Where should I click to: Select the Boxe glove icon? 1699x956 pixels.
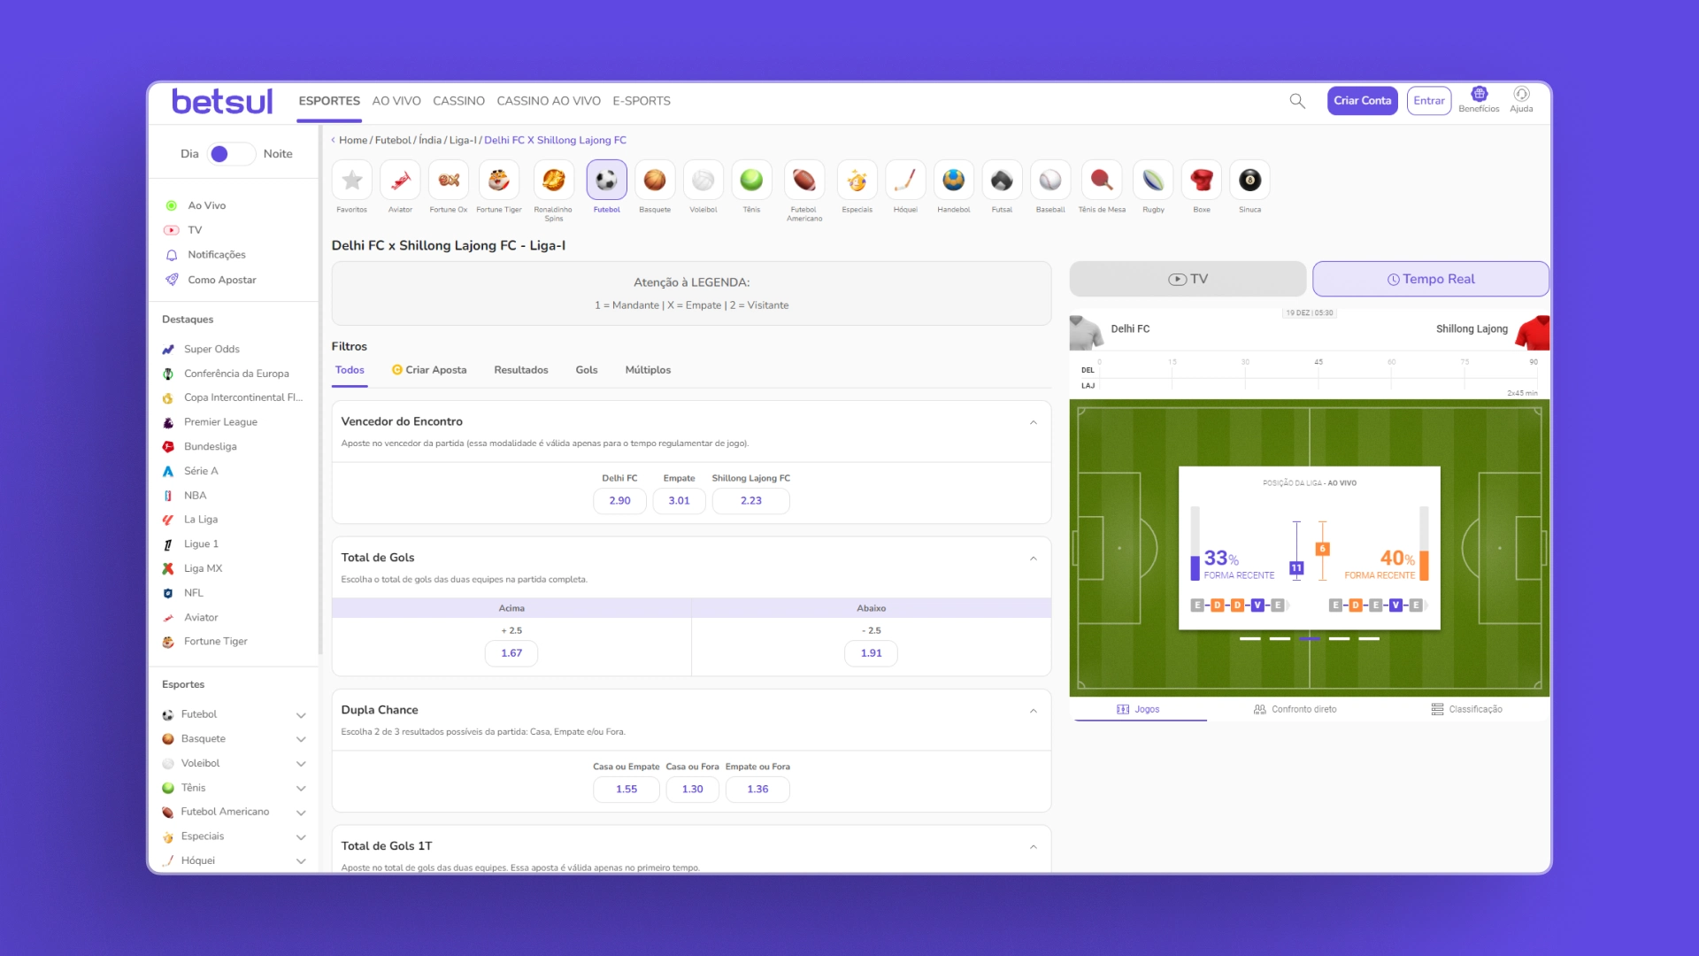pos(1202,181)
